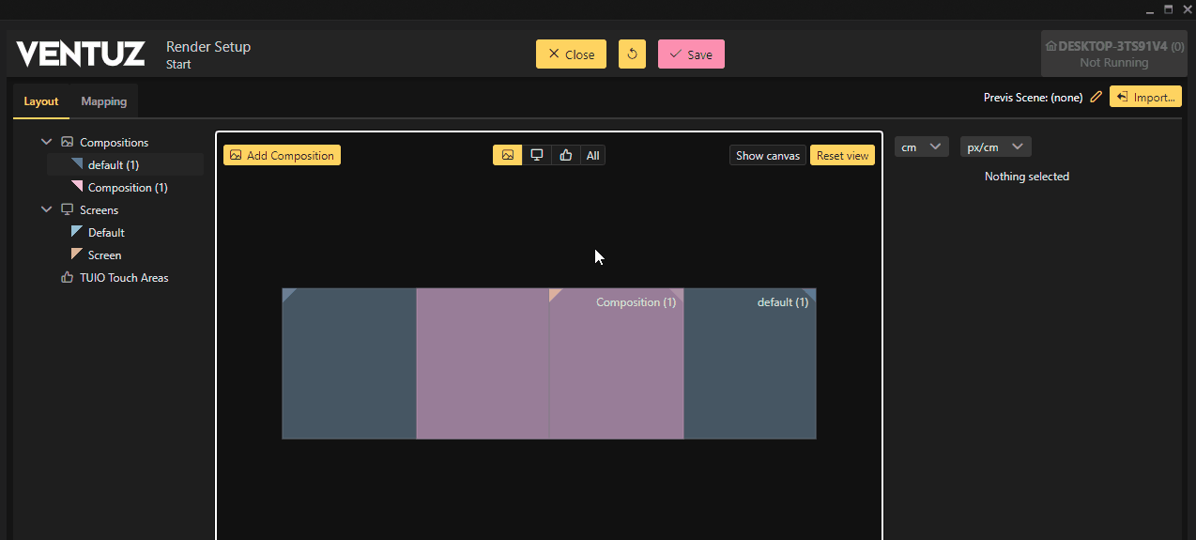Toggle the screens view filter
This screenshot has height=540, width=1196.
536,155
